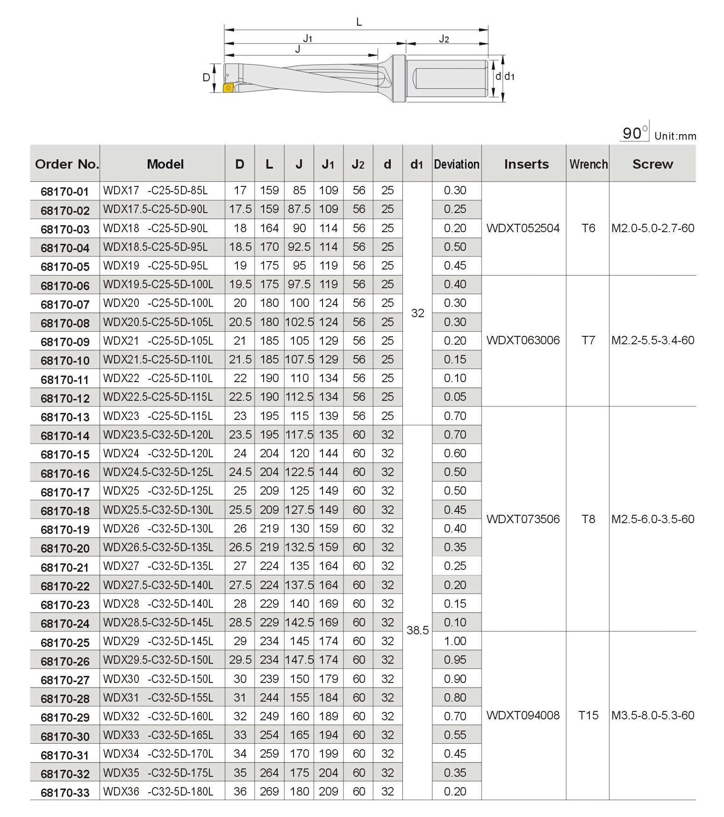Click wrench size T6

coord(588,228)
